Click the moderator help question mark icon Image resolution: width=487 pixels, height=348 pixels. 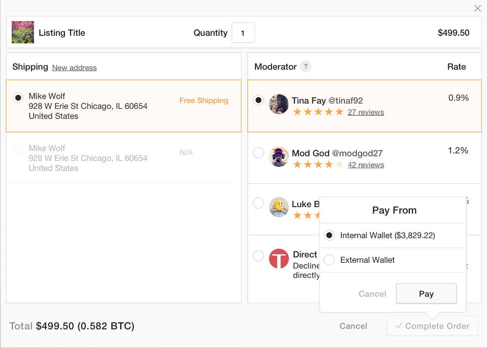tap(306, 67)
